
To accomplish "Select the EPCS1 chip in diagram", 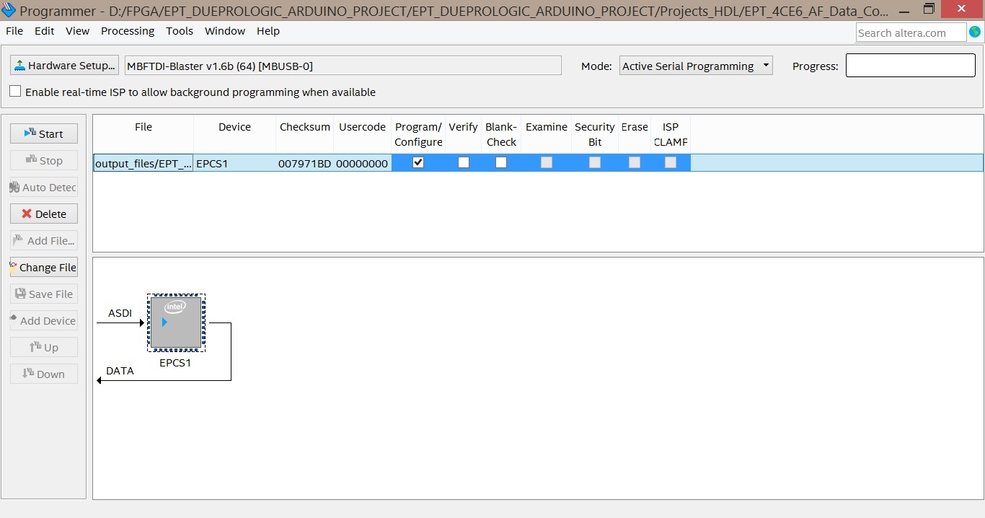I will point(176,322).
